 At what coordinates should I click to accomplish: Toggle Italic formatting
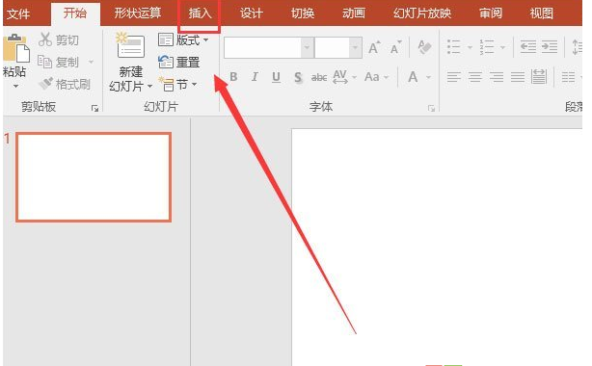pyautogui.click(x=255, y=77)
